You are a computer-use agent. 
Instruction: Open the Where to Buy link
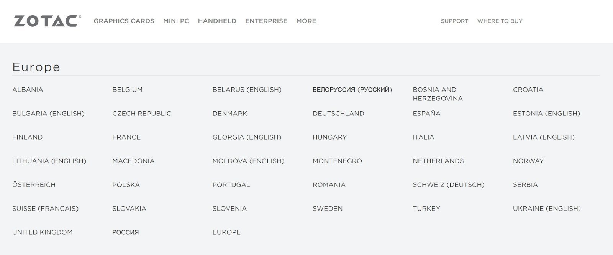point(500,21)
